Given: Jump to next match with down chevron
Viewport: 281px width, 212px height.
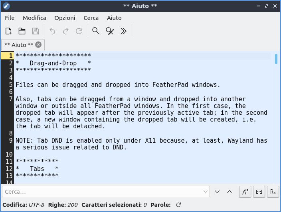Looking at the screenshot, I should point(217,192).
